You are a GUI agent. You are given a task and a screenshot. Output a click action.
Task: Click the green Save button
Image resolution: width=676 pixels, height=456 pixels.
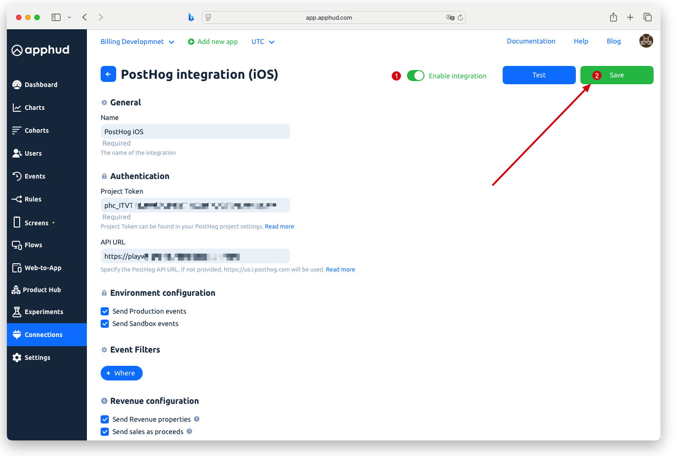pyautogui.click(x=617, y=75)
